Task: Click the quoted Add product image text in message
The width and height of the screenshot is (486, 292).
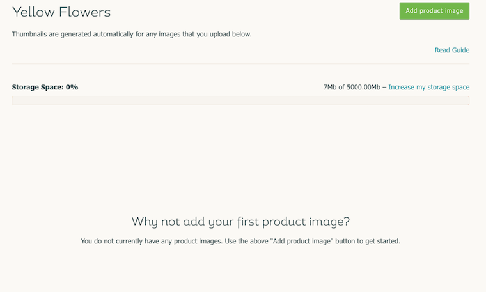Action: tap(302, 242)
